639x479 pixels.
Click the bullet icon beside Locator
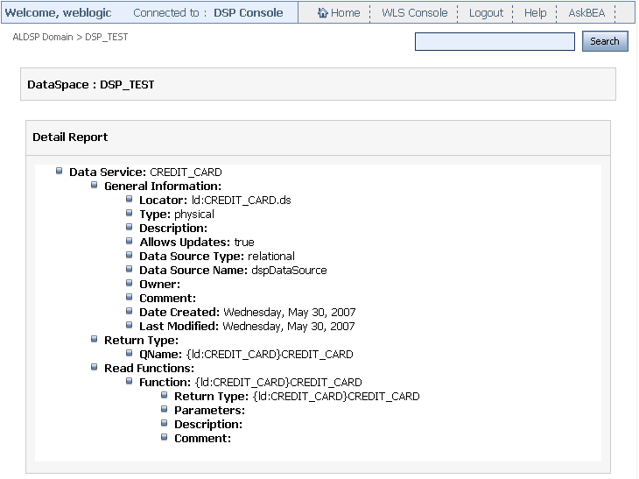[130, 199]
